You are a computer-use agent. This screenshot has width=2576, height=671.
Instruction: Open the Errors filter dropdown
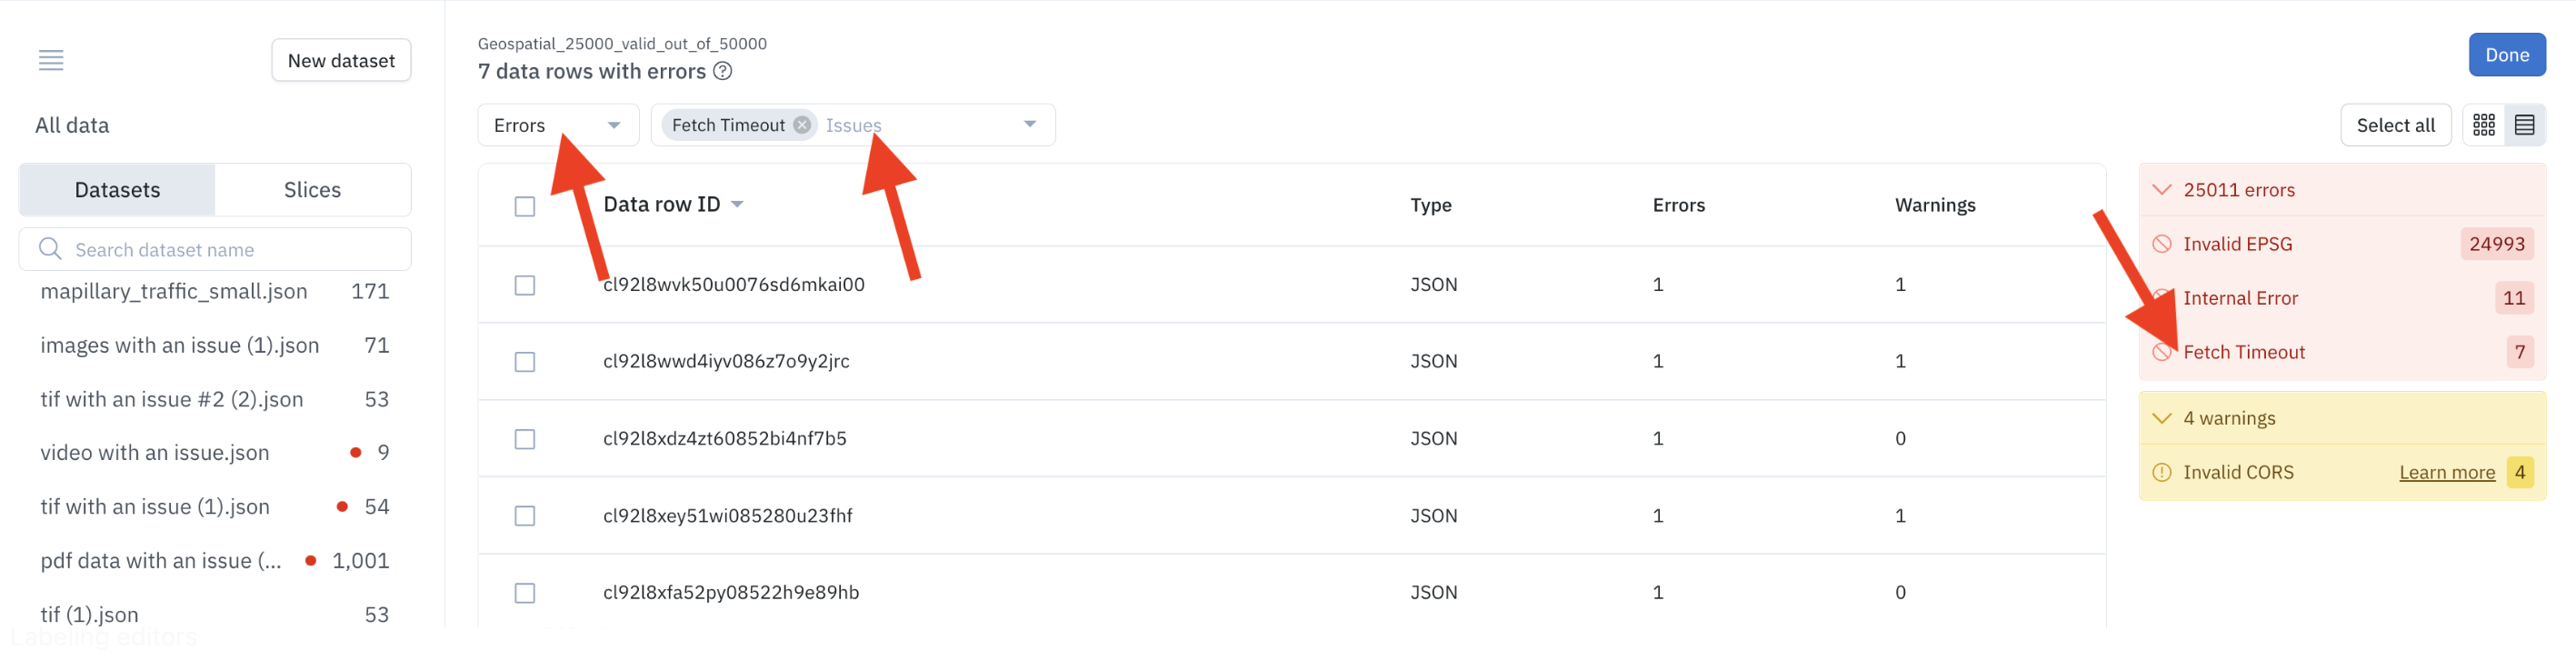(558, 125)
